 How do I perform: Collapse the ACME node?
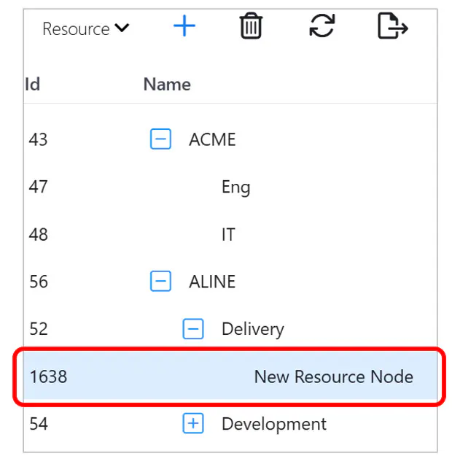click(x=160, y=139)
